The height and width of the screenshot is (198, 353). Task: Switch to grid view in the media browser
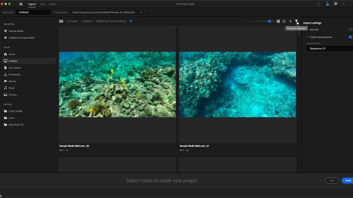(278, 21)
